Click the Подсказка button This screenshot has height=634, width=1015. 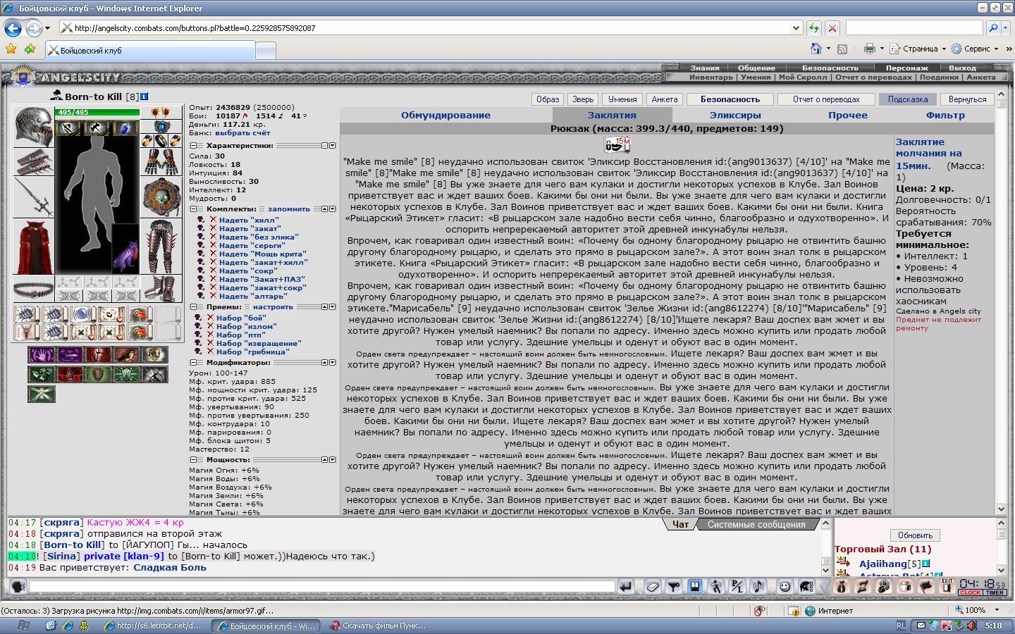(908, 99)
